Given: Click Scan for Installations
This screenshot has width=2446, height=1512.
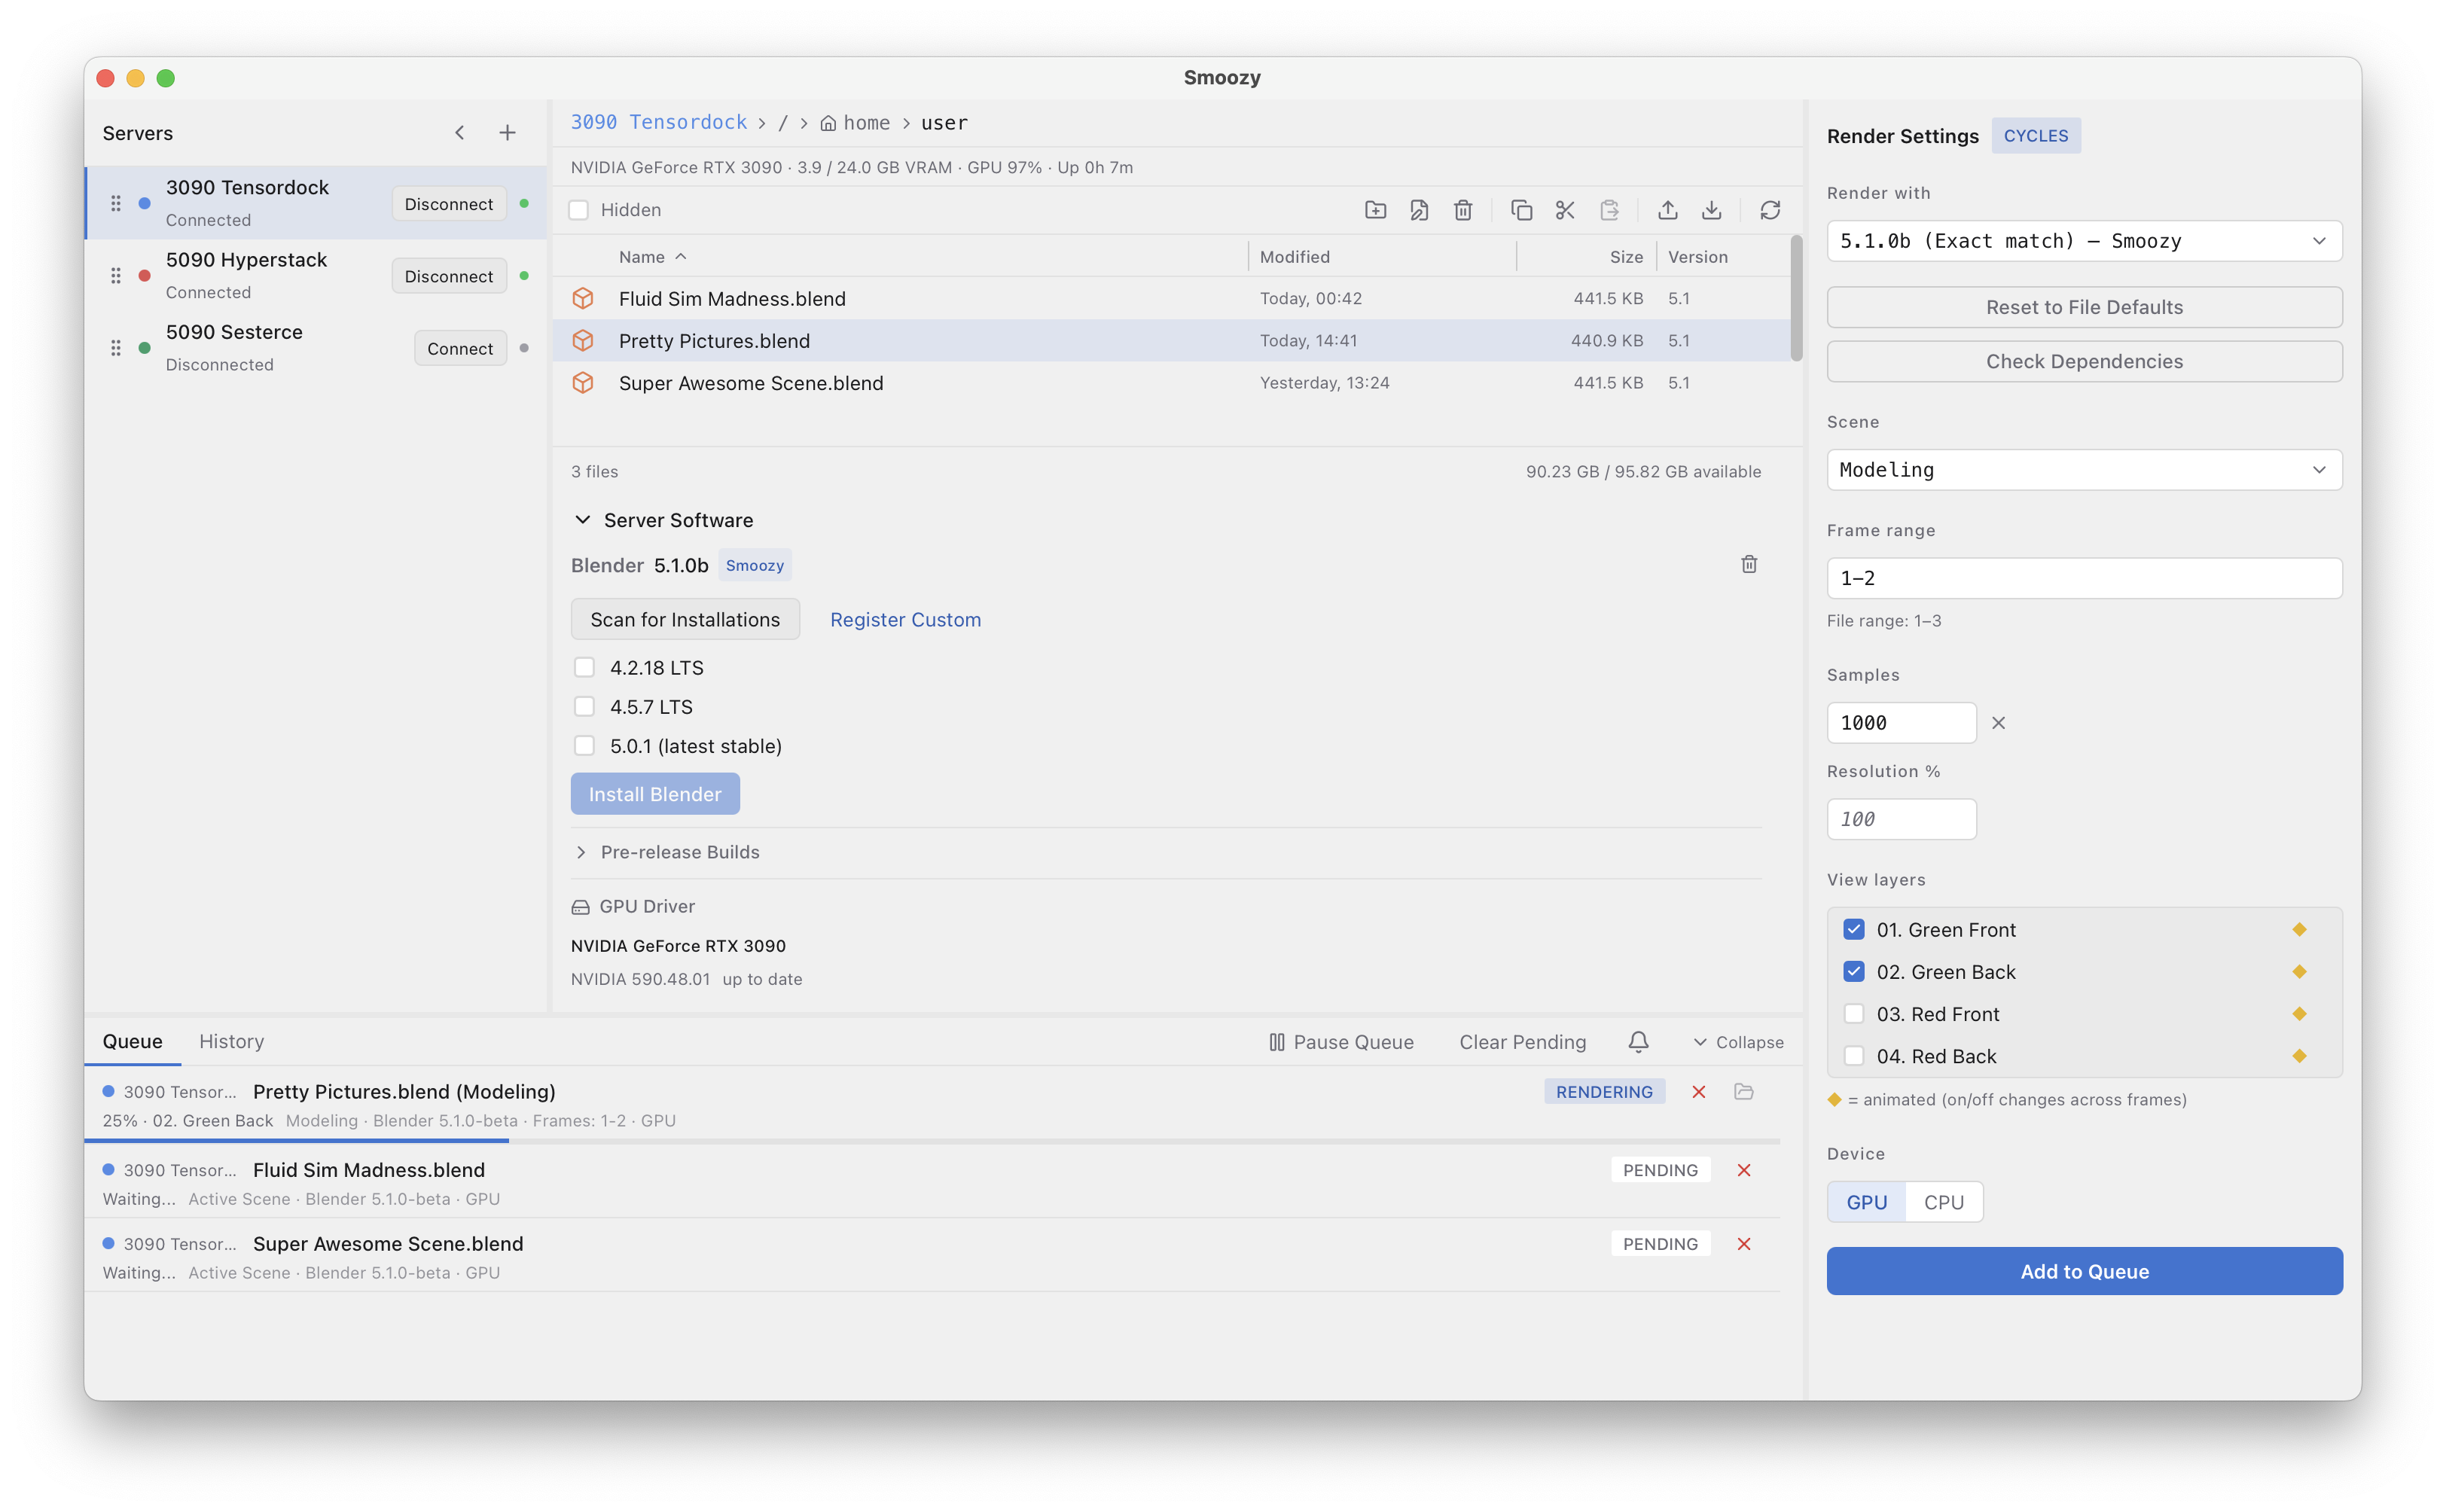Looking at the screenshot, I should click(685, 620).
